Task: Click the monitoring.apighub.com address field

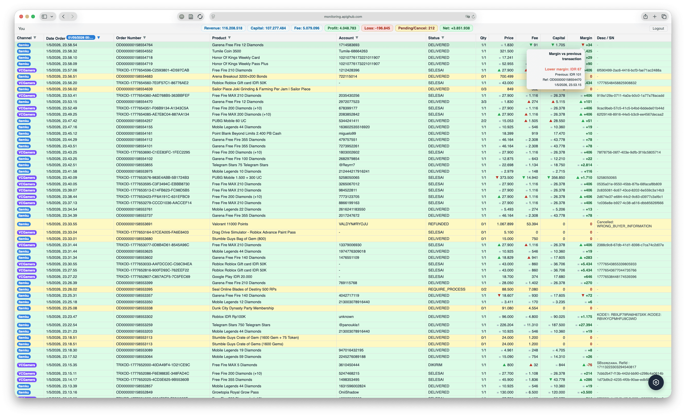Action: click(x=343, y=17)
